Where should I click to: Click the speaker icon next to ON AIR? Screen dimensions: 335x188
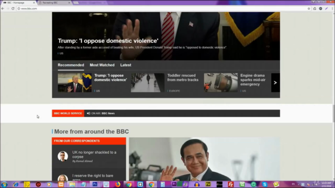[x=88, y=113]
